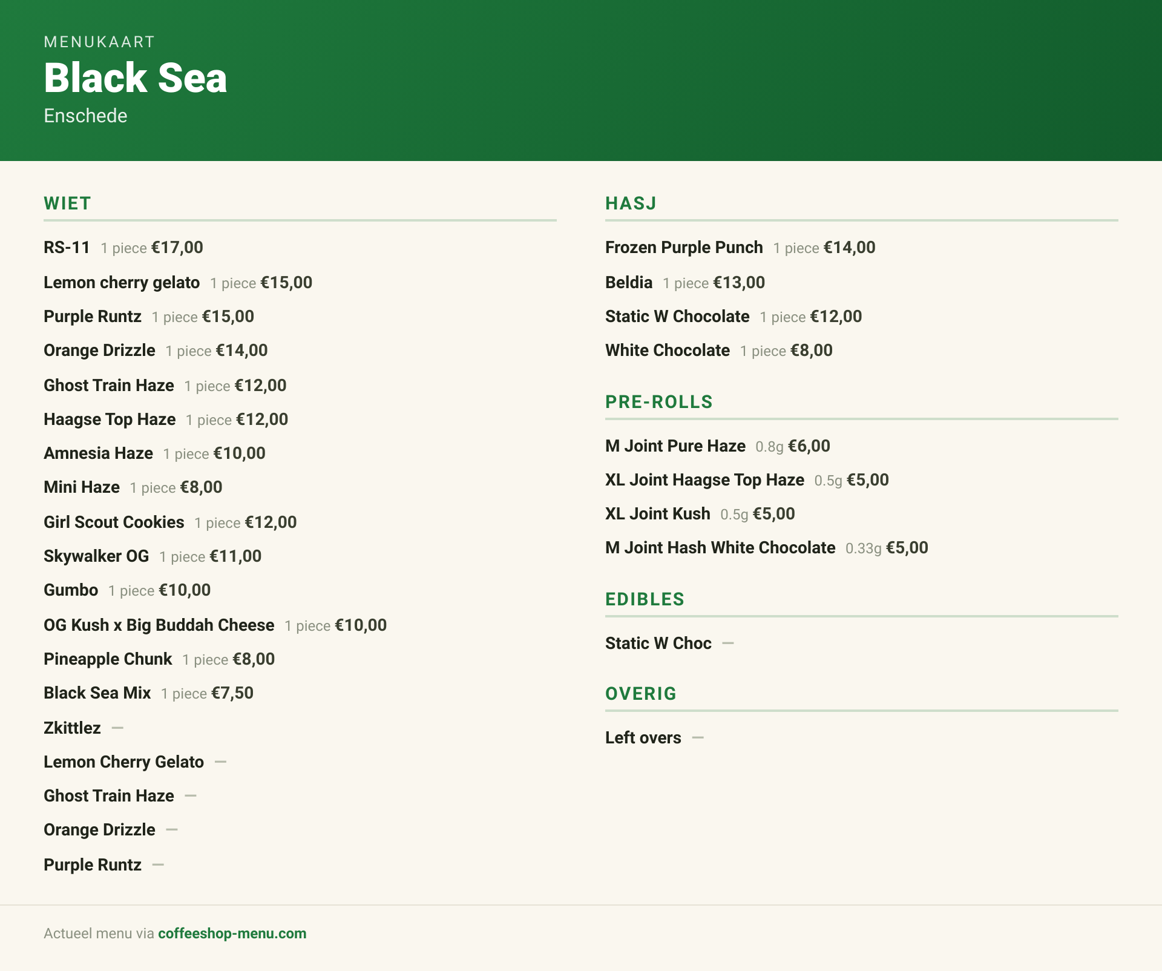Viewport: 1162px width, 971px height.
Task: Click the Enschede location text
Action: pyautogui.click(x=85, y=116)
